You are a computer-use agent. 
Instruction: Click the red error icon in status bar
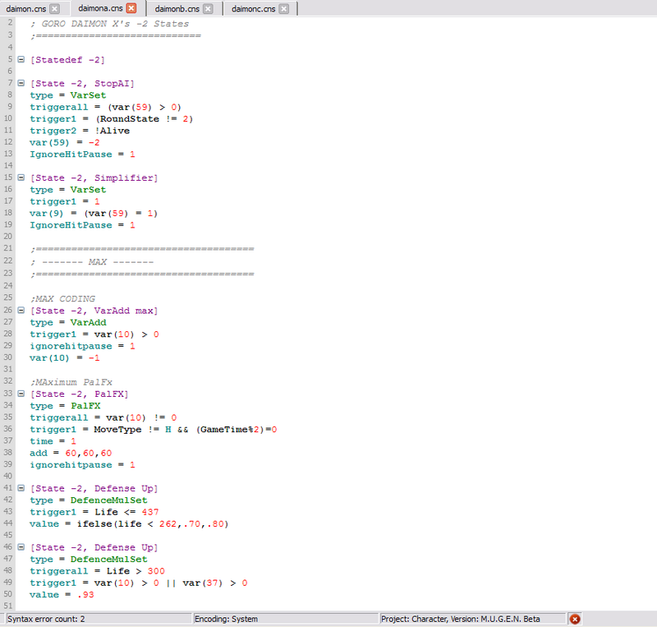(575, 619)
